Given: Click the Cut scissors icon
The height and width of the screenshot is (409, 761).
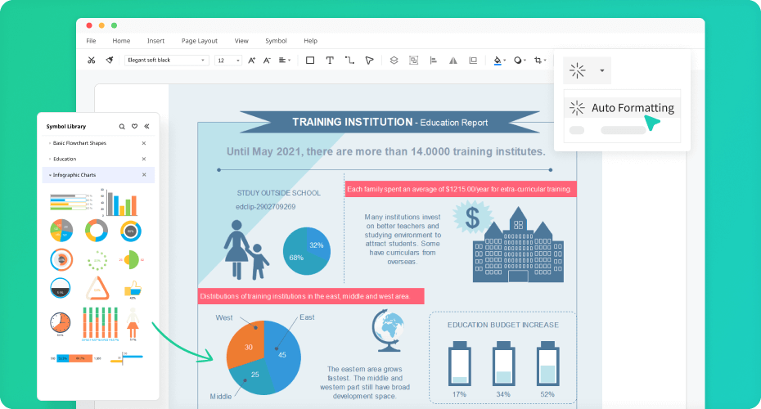Looking at the screenshot, I should (91, 60).
